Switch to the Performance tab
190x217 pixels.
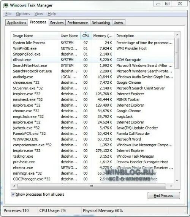[x=78, y=23]
